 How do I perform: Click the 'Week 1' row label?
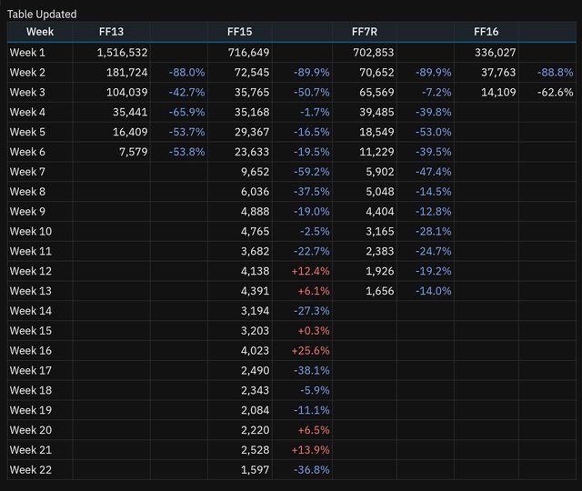[27, 53]
